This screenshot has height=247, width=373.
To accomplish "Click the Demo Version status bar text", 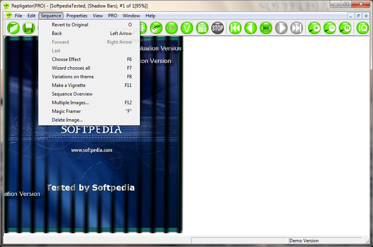I will coord(304,241).
